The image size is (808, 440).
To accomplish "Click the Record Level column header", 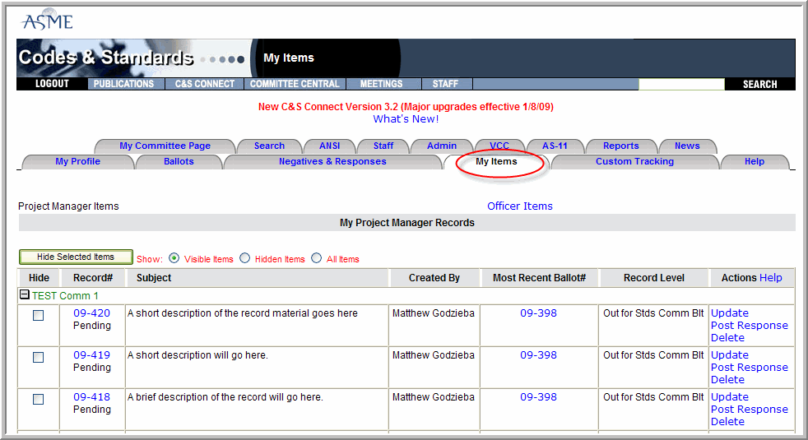I will pyautogui.click(x=654, y=278).
